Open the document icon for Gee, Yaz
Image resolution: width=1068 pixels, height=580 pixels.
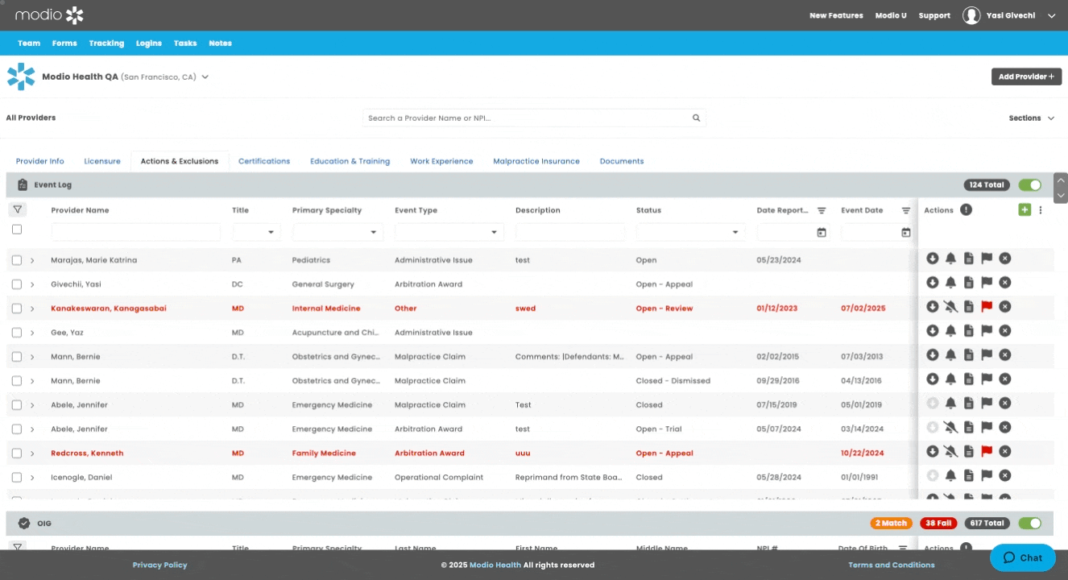pyautogui.click(x=969, y=331)
